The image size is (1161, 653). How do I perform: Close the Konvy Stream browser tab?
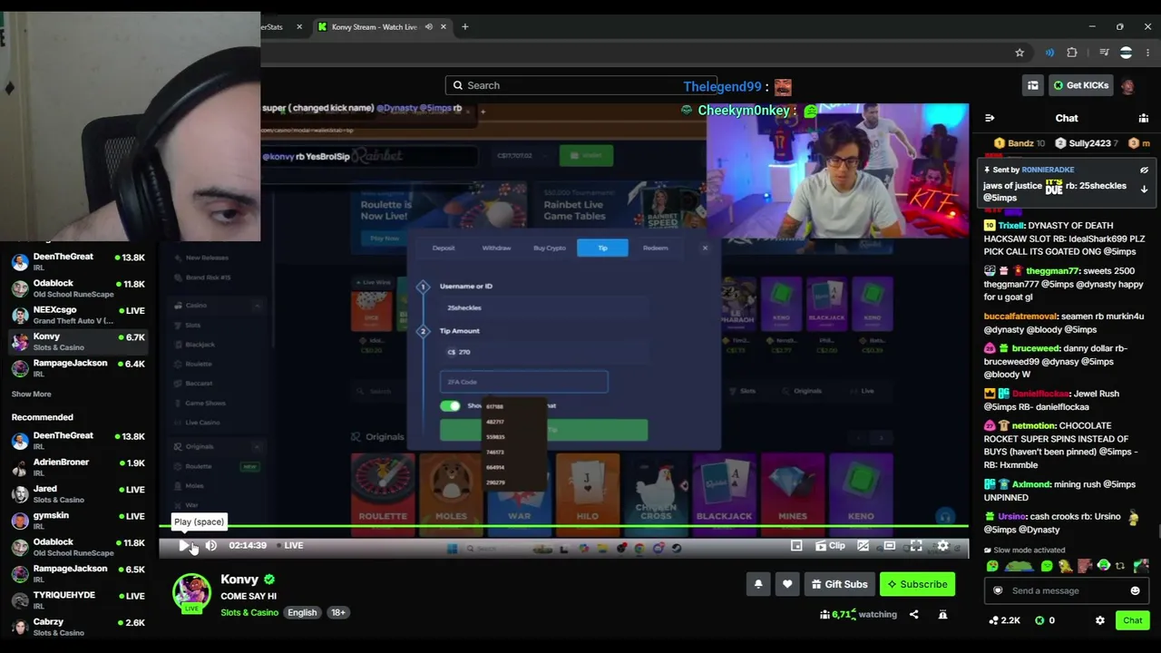point(444,27)
